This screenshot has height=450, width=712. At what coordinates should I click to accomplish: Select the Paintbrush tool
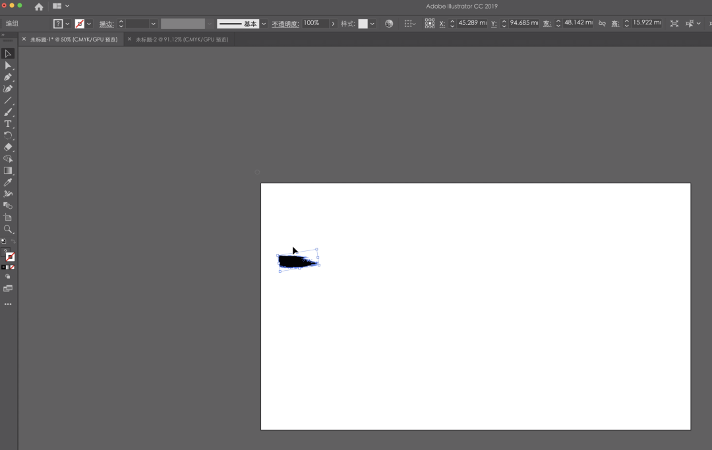pyautogui.click(x=8, y=112)
